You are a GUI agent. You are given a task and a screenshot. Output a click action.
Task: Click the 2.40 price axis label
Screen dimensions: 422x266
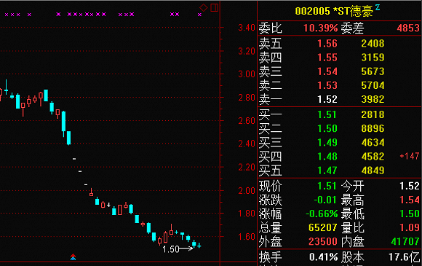tap(247, 144)
